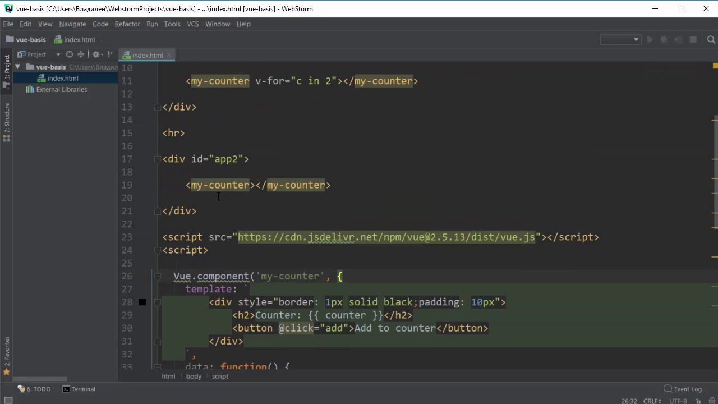Toggle tool window bars icon
Screen dimensions: 718x404
pyautogui.click(x=8, y=401)
